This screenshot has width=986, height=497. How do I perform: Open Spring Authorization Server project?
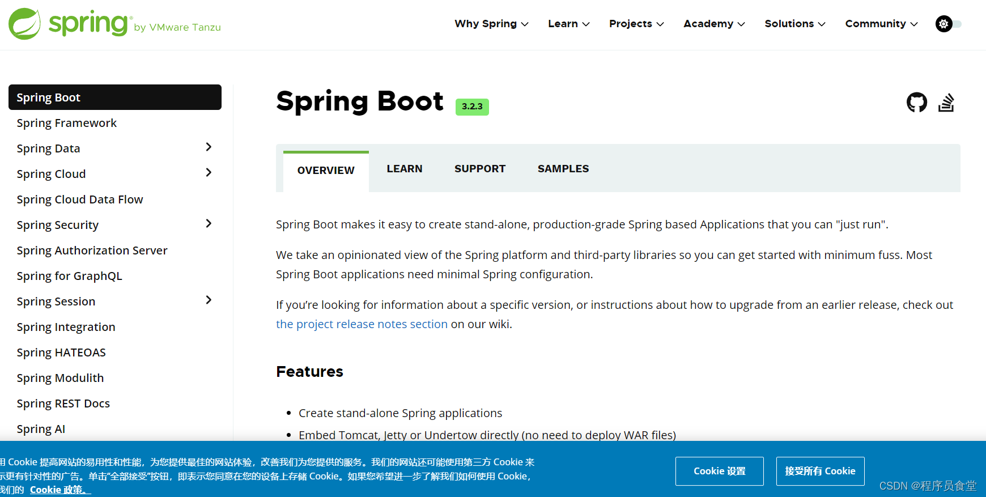tap(92, 250)
